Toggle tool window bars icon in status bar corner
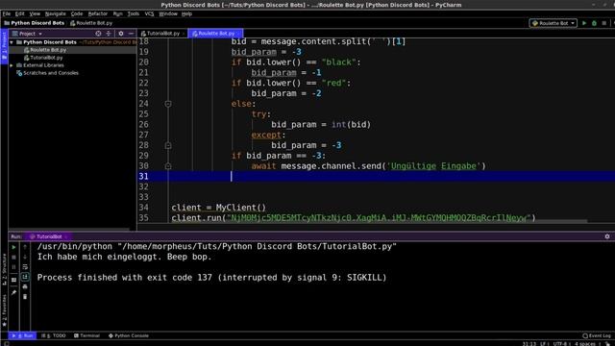The width and height of the screenshot is (615, 346). (7, 344)
